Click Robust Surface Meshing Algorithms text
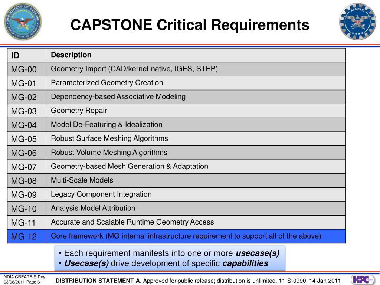 (x=109, y=139)
